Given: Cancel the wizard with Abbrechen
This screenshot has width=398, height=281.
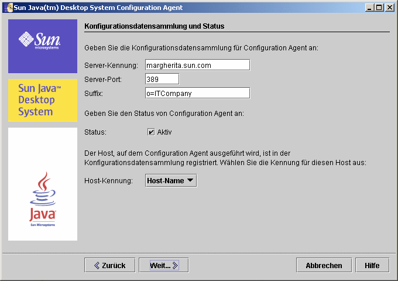Looking at the screenshot, I should [x=324, y=265].
